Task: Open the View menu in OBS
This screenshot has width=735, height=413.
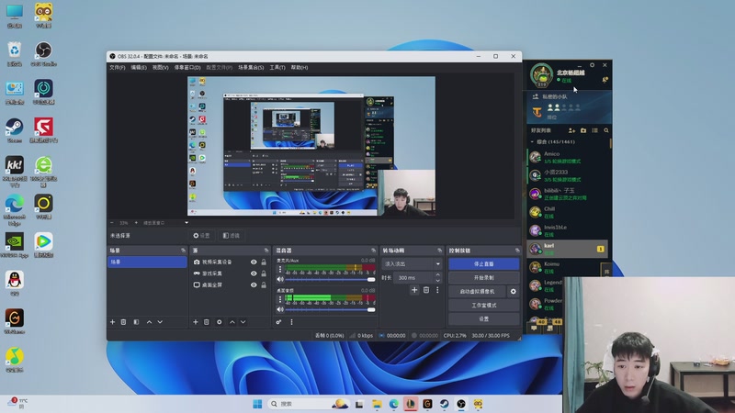Action: 160,67
